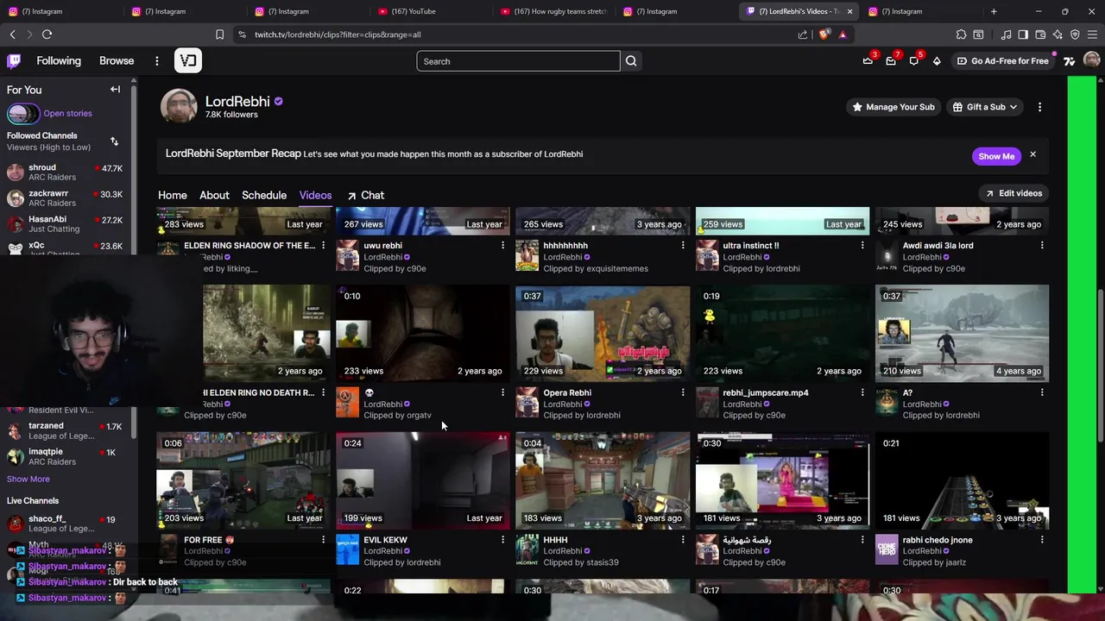Open the top nav more options menu

[156, 61]
